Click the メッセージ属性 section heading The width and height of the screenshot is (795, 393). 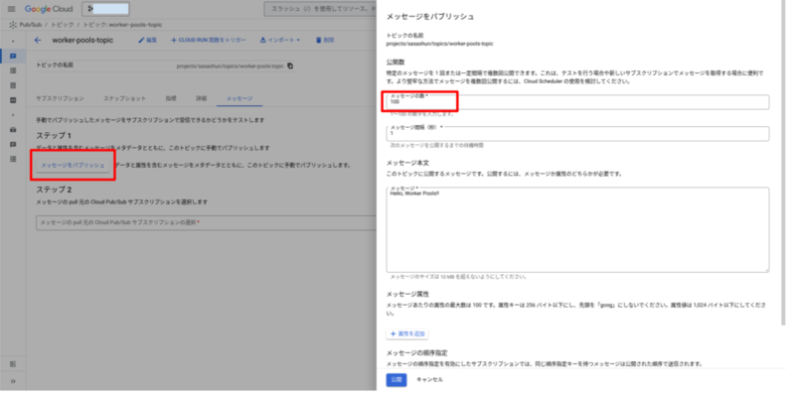click(408, 294)
